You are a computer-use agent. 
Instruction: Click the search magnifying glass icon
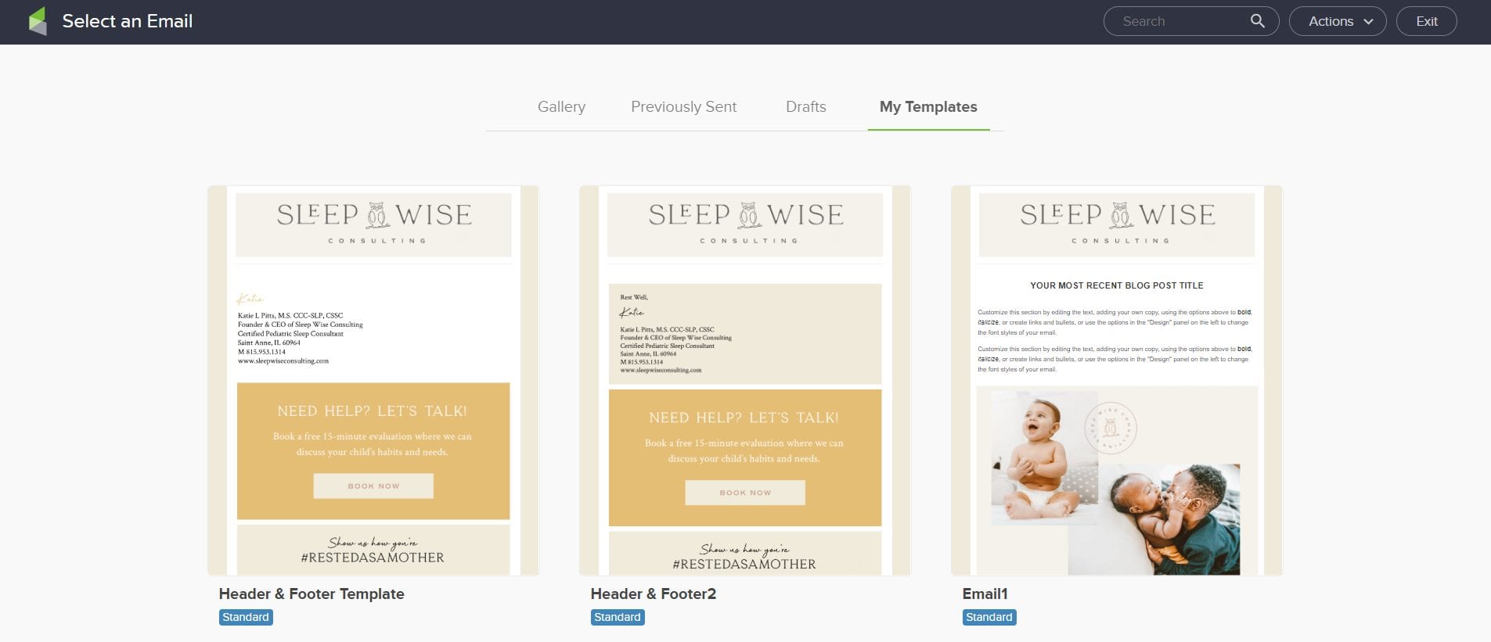tap(1257, 21)
